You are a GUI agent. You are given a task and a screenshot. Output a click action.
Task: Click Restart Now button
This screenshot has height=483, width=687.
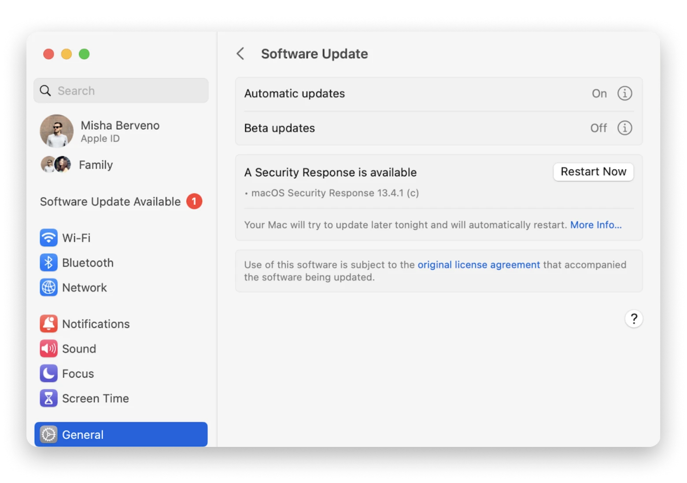pyautogui.click(x=593, y=172)
